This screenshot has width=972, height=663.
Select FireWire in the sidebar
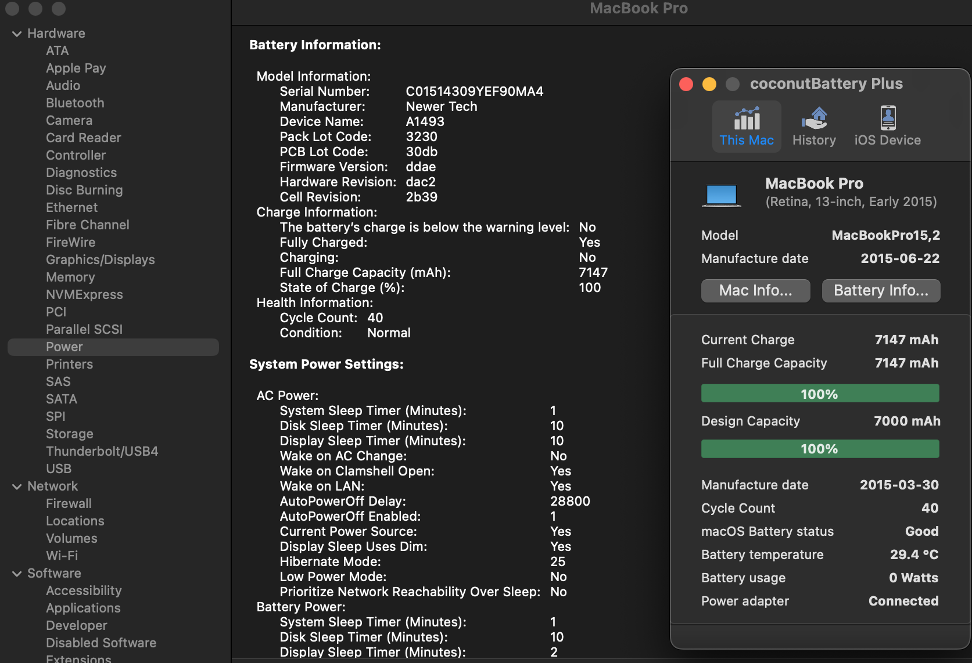[x=71, y=243]
